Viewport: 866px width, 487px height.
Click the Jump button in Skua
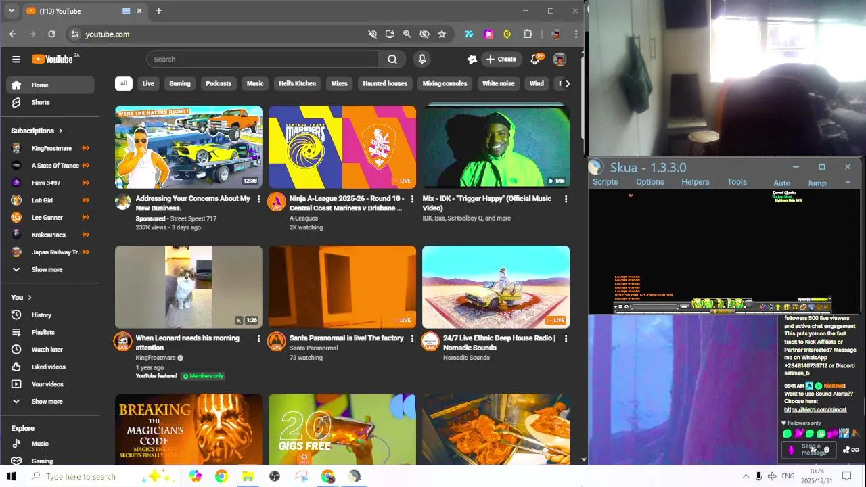(817, 183)
